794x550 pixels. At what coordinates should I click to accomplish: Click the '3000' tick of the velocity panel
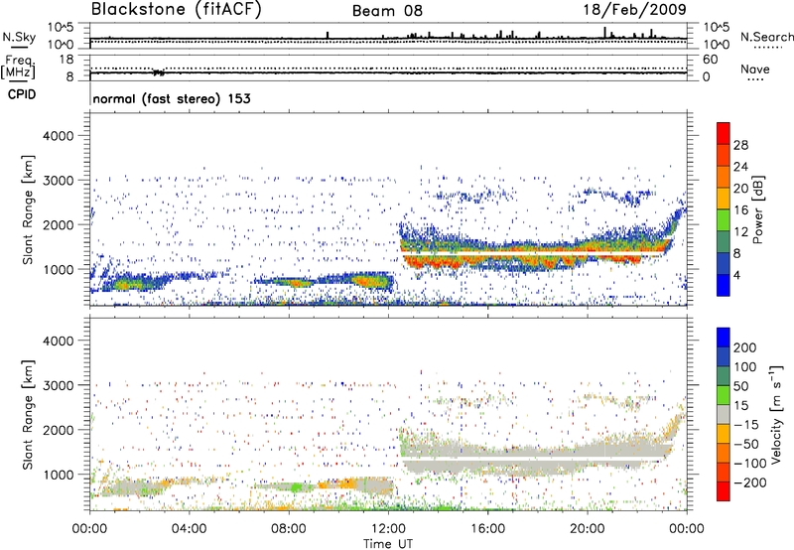pyautogui.click(x=59, y=386)
